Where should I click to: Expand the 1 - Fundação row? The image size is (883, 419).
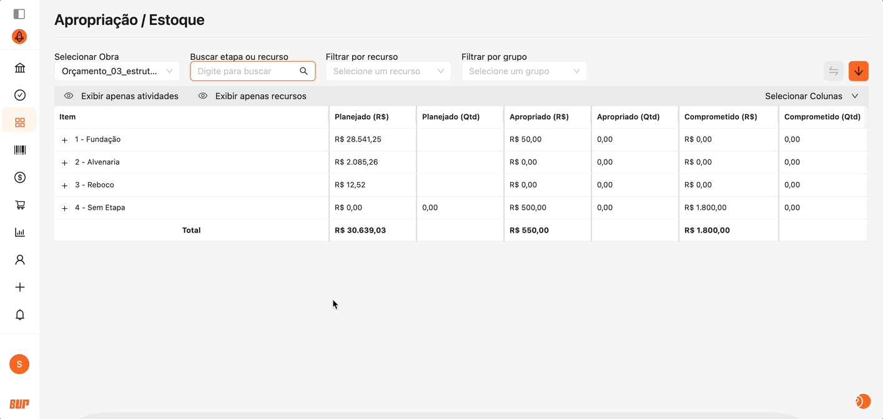click(x=64, y=140)
